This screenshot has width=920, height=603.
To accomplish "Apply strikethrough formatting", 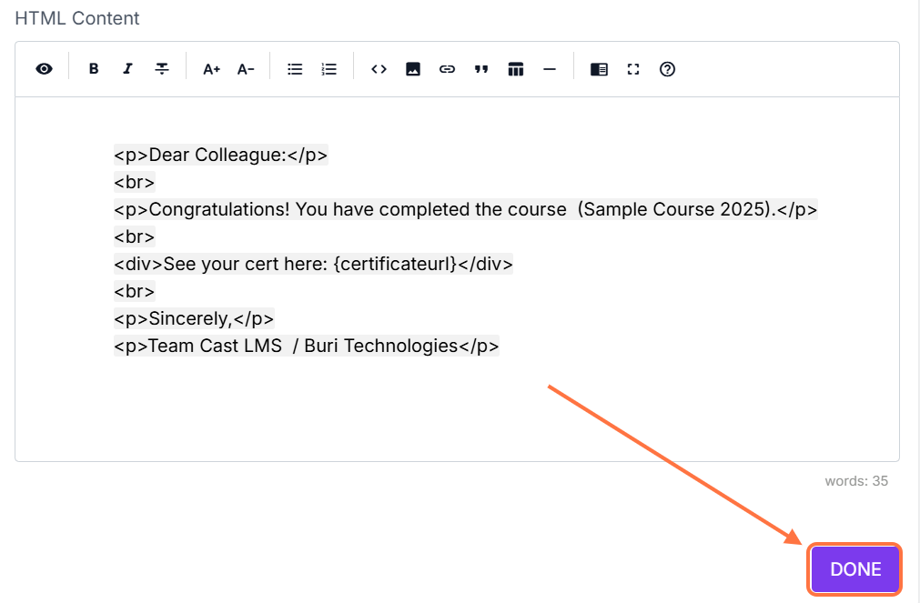I will pyautogui.click(x=162, y=69).
